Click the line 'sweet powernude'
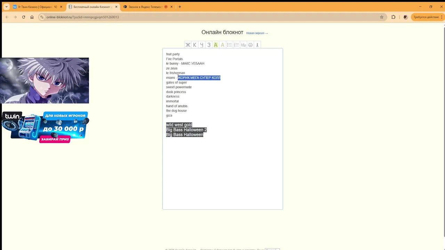The width and height of the screenshot is (445, 250). (x=179, y=87)
